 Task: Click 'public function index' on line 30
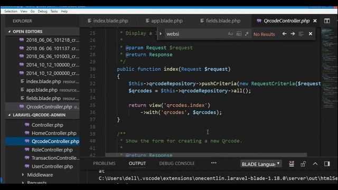coord(147,69)
